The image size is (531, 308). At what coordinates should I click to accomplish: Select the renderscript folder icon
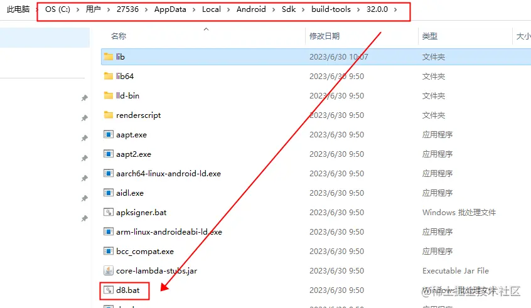coord(109,115)
